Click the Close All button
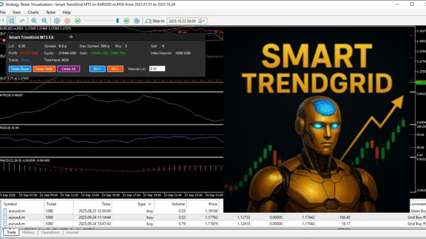The image size is (426, 239). click(69, 69)
